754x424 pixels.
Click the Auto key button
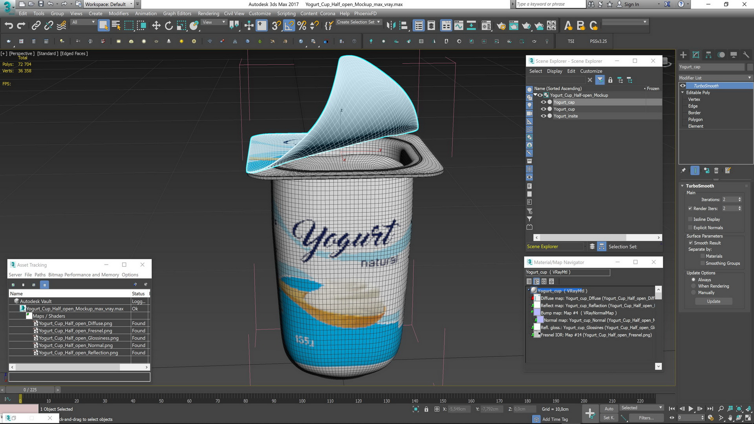(609, 409)
